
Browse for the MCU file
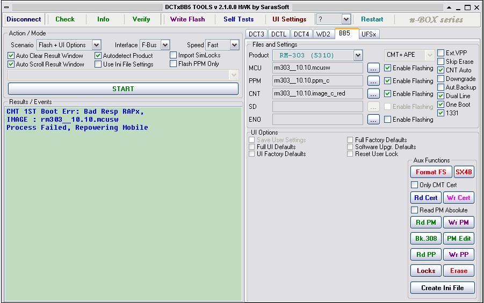tap(373, 68)
